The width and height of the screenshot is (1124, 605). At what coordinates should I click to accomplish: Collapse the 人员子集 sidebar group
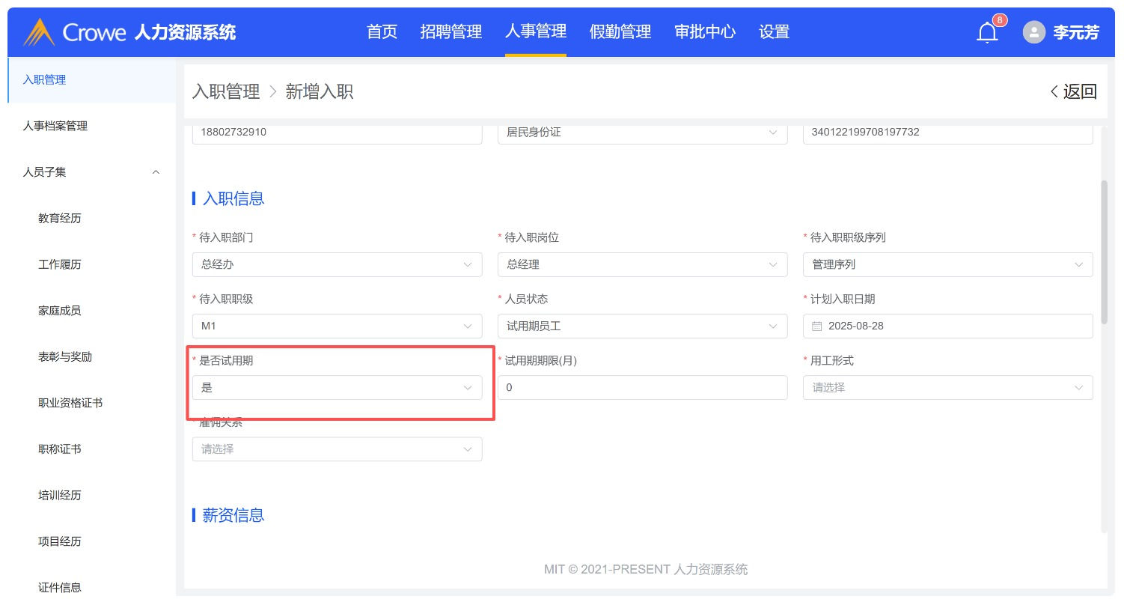point(156,172)
